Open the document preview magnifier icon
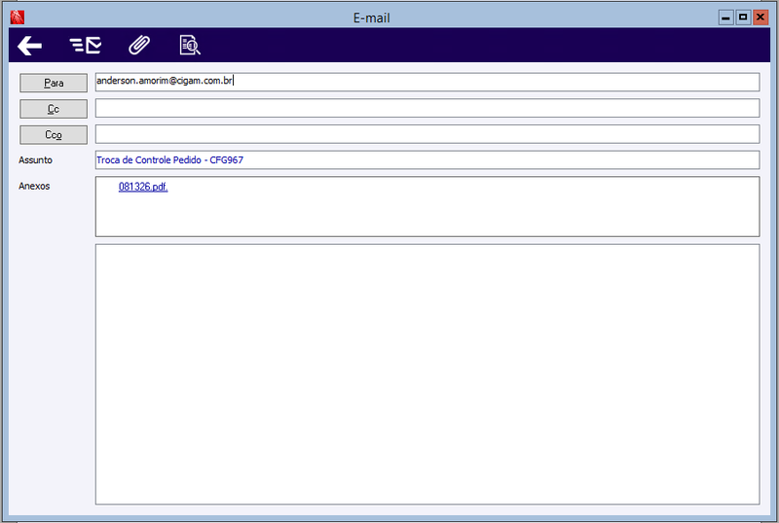 (x=190, y=45)
